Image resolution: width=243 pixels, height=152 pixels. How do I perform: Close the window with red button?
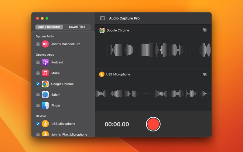pos(37,18)
